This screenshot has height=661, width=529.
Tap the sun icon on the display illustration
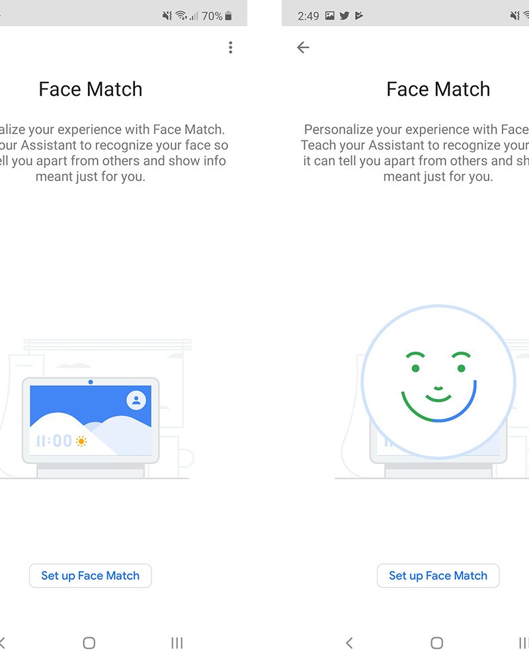(x=81, y=441)
